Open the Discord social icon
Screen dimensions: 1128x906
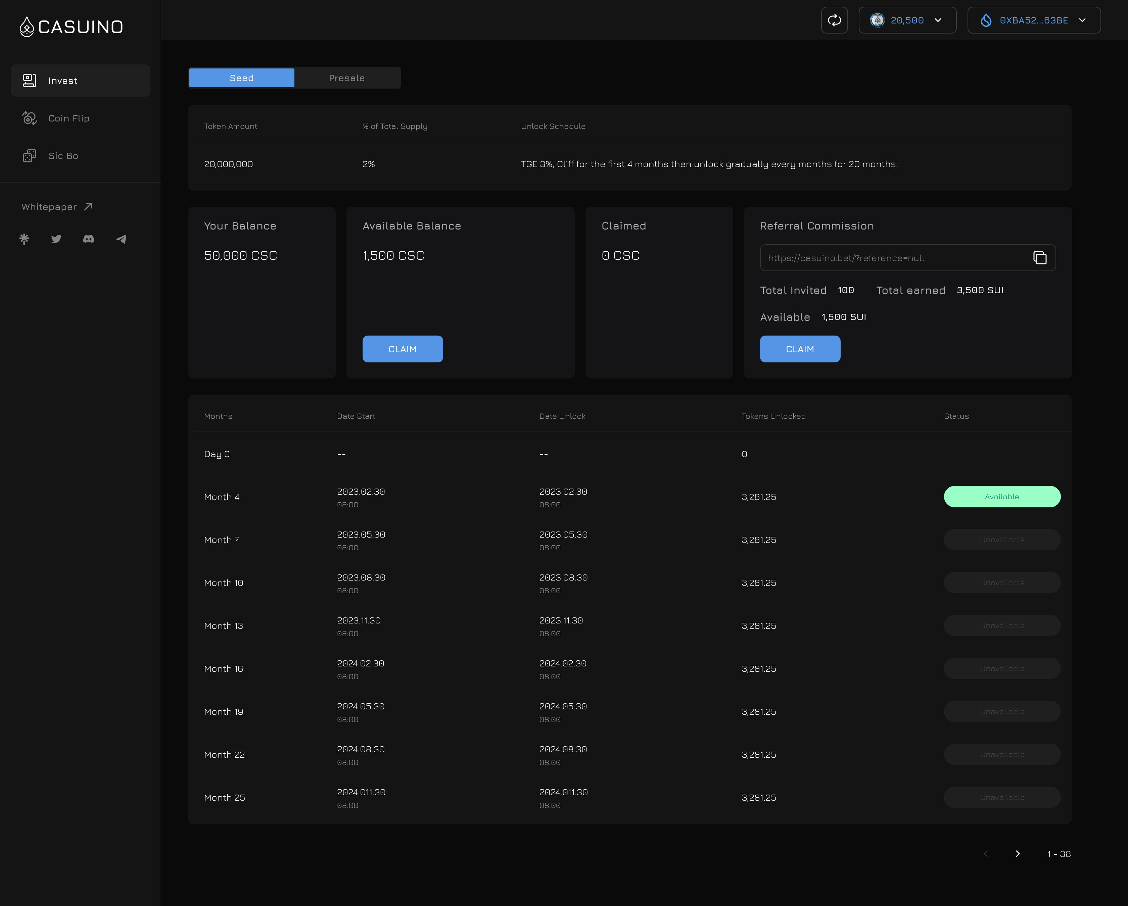tap(88, 239)
